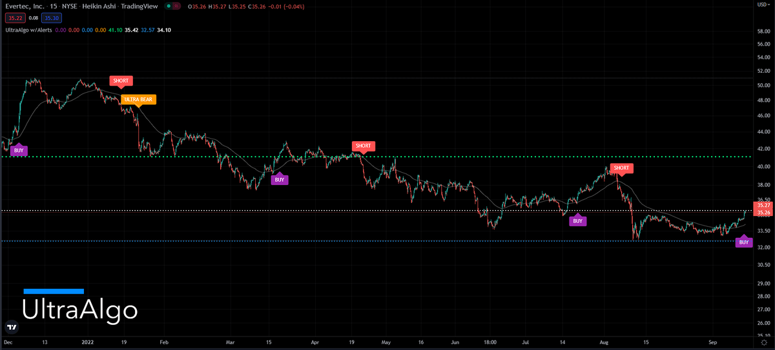The width and height of the screenshot is (775, 350).
Task: Click the 18:00 time axis label
Action: pyautogui.click(x=490, y=344)
